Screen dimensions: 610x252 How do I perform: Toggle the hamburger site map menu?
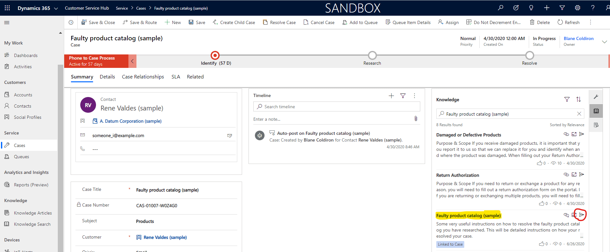click(7, 22)
